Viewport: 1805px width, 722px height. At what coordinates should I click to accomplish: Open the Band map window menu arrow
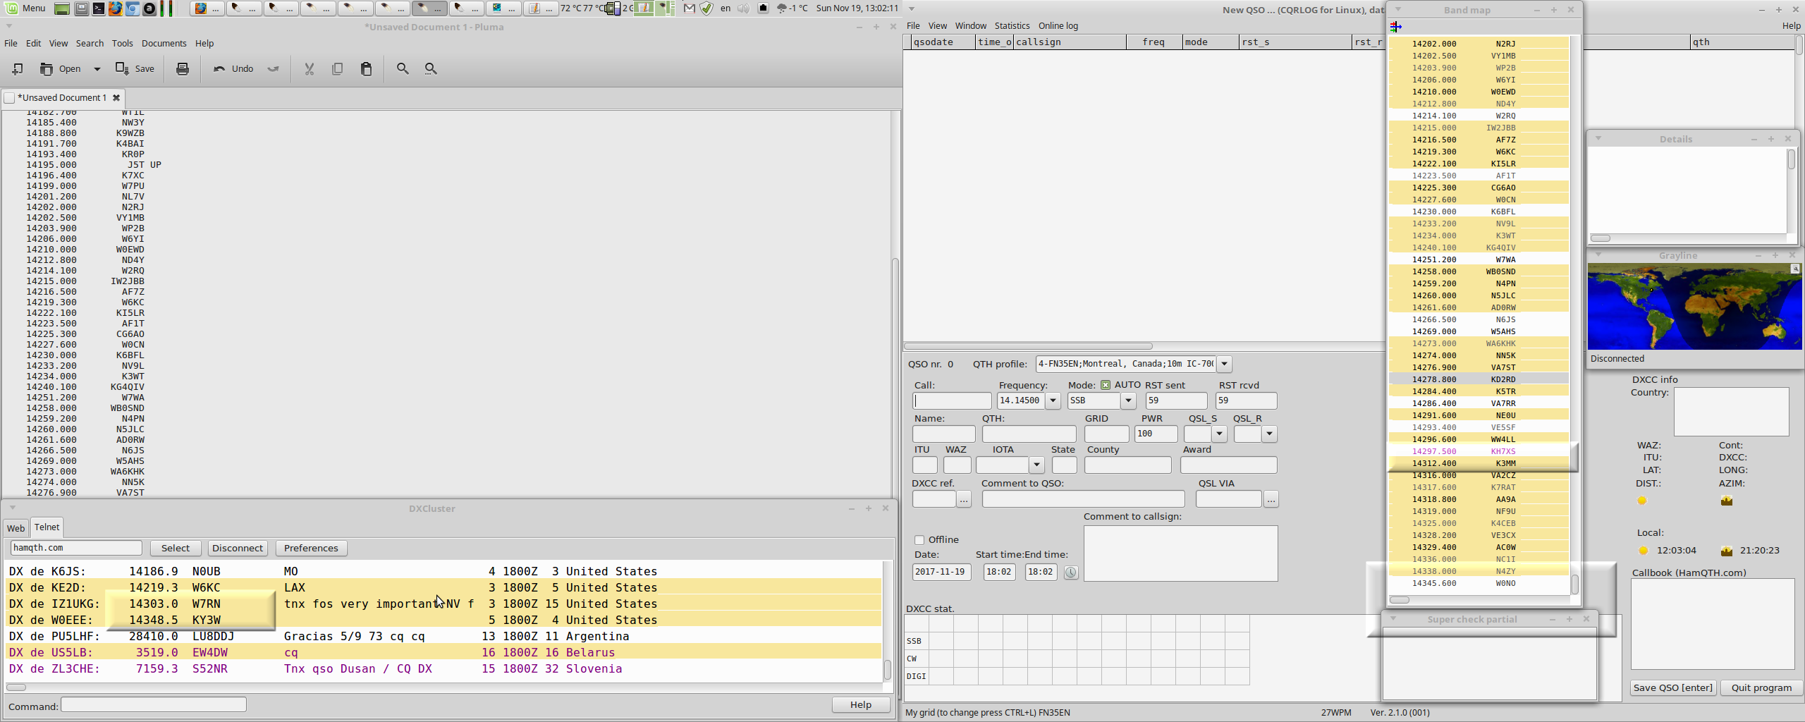point(1398,9)
